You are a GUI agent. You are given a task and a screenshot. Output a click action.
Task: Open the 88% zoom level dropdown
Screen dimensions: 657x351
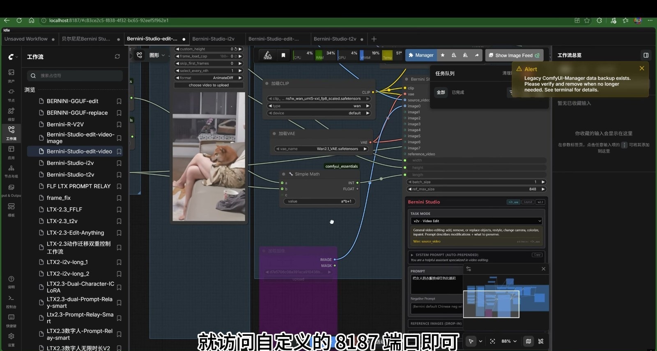tap(509, 341)
